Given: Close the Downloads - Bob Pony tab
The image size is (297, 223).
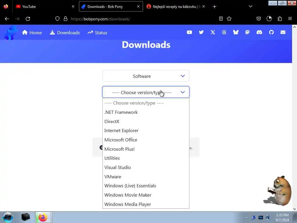Looking at the screenshot, I should click(138, 6).
